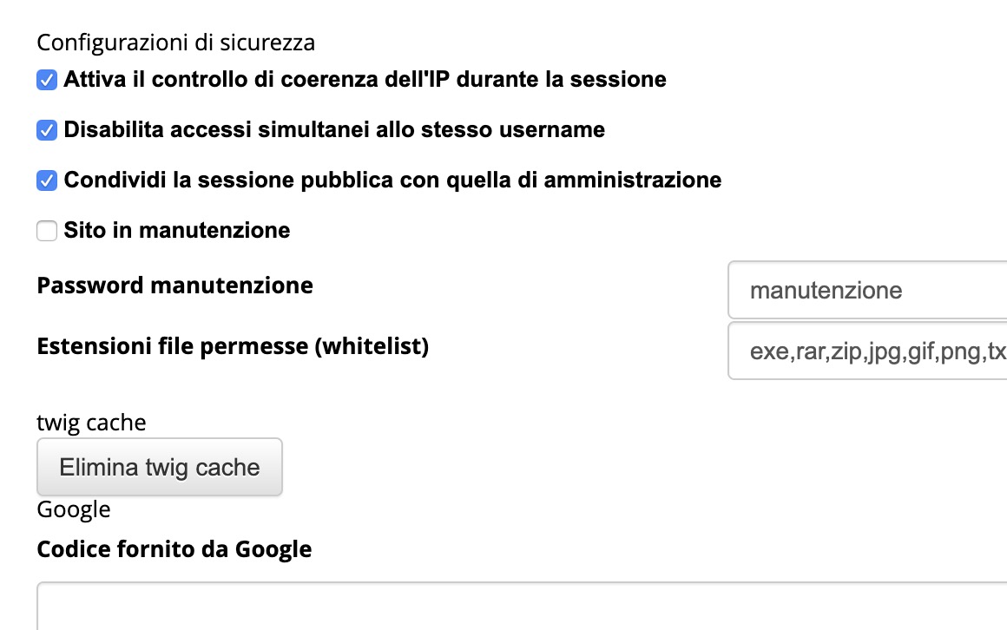Click the 'Condividi la sessione pubblica' label text
Viewport: 1007px width, 630px height.
tap(392, 180)
